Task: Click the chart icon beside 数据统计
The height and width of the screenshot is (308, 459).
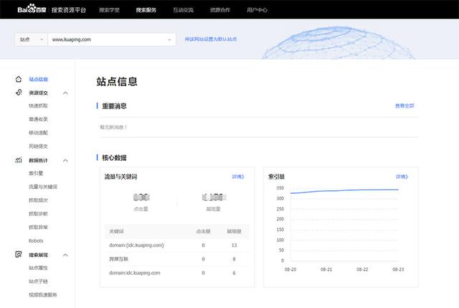Action: click(x=19, y=160)
